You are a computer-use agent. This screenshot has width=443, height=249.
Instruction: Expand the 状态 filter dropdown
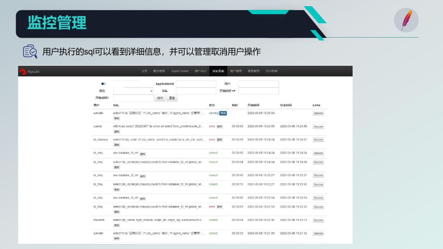[133, 91]
